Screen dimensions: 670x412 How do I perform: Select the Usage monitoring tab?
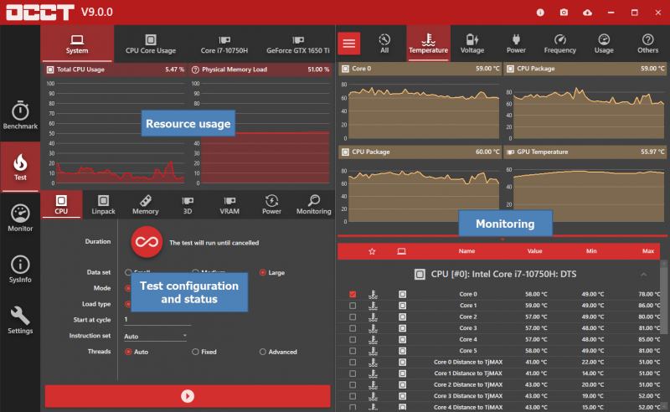point(604,44)
